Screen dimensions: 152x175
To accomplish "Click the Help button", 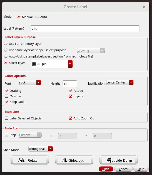I will [x=141, y=169].
